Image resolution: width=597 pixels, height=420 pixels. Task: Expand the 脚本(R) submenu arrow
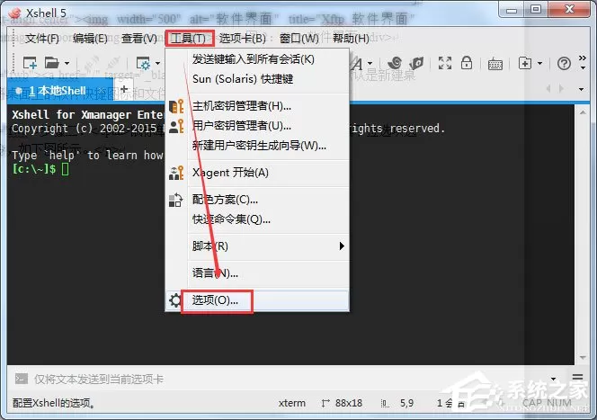[x=342, y=246]
